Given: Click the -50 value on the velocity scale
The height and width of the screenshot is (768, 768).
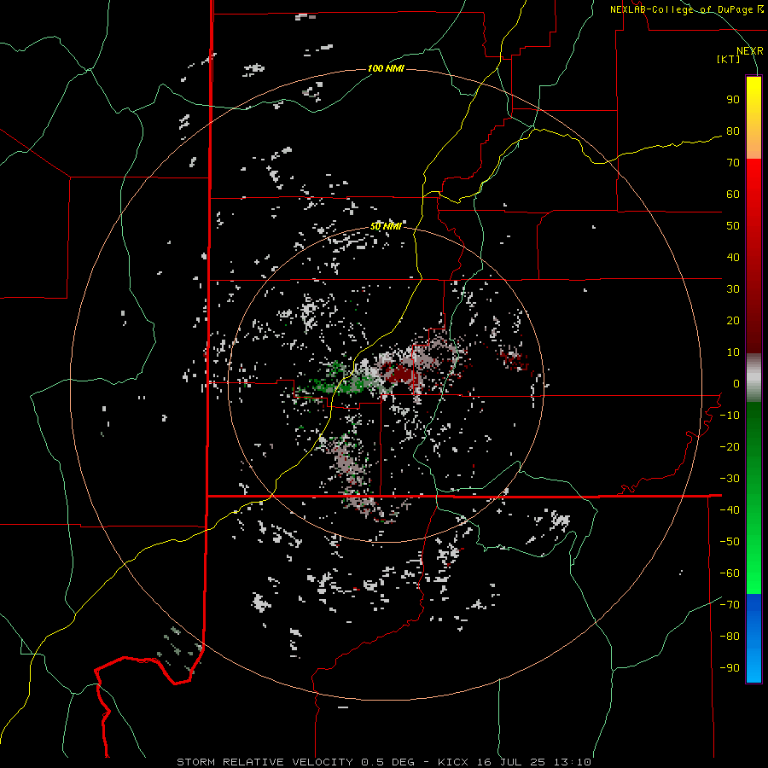Looking at the screenshot, I should pyautogui.click(x=730, y=542).
